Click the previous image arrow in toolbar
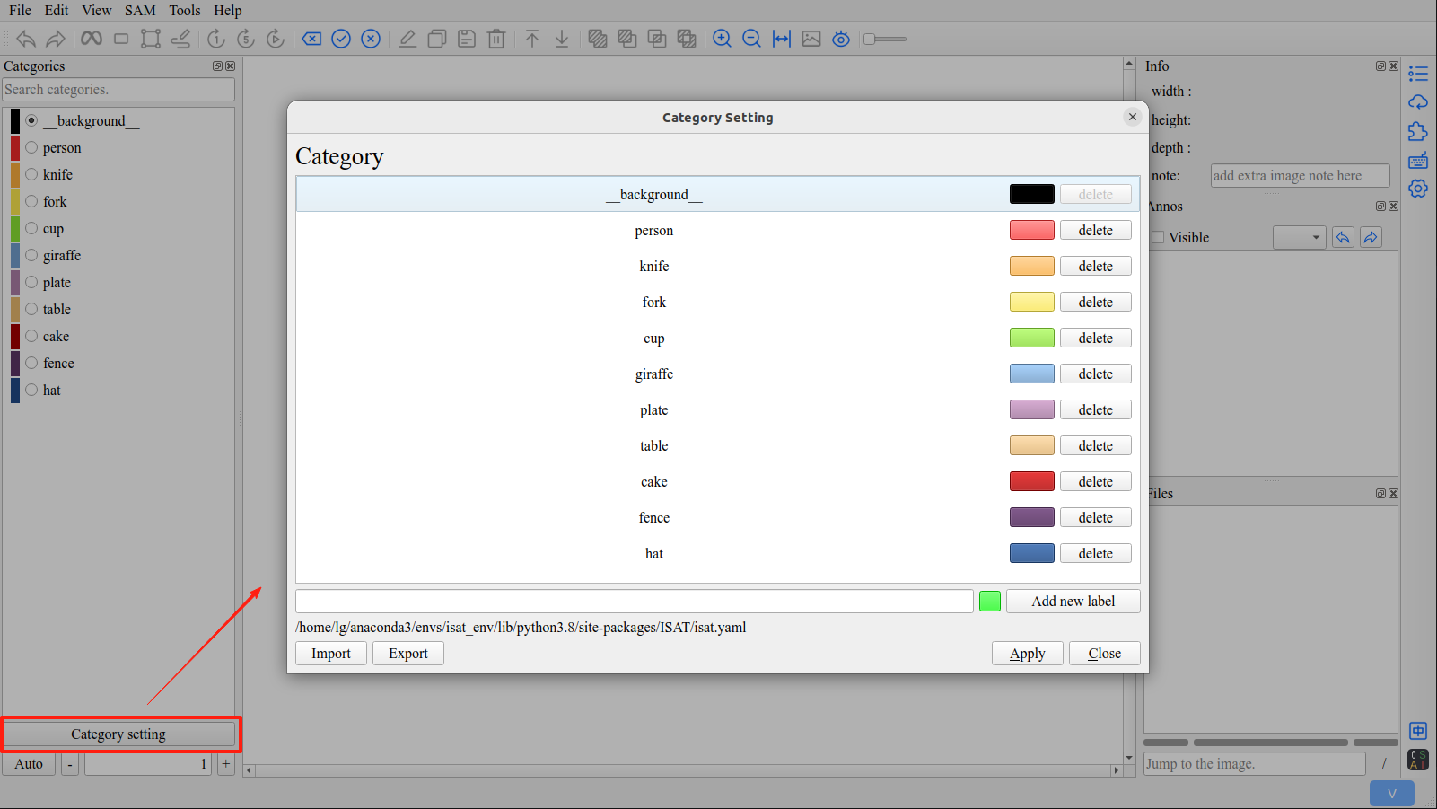Screen dimensions: 1437x809 coord(26,39)
